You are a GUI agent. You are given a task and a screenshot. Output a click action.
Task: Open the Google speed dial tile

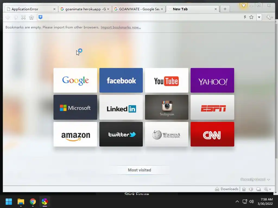(75, 80)
